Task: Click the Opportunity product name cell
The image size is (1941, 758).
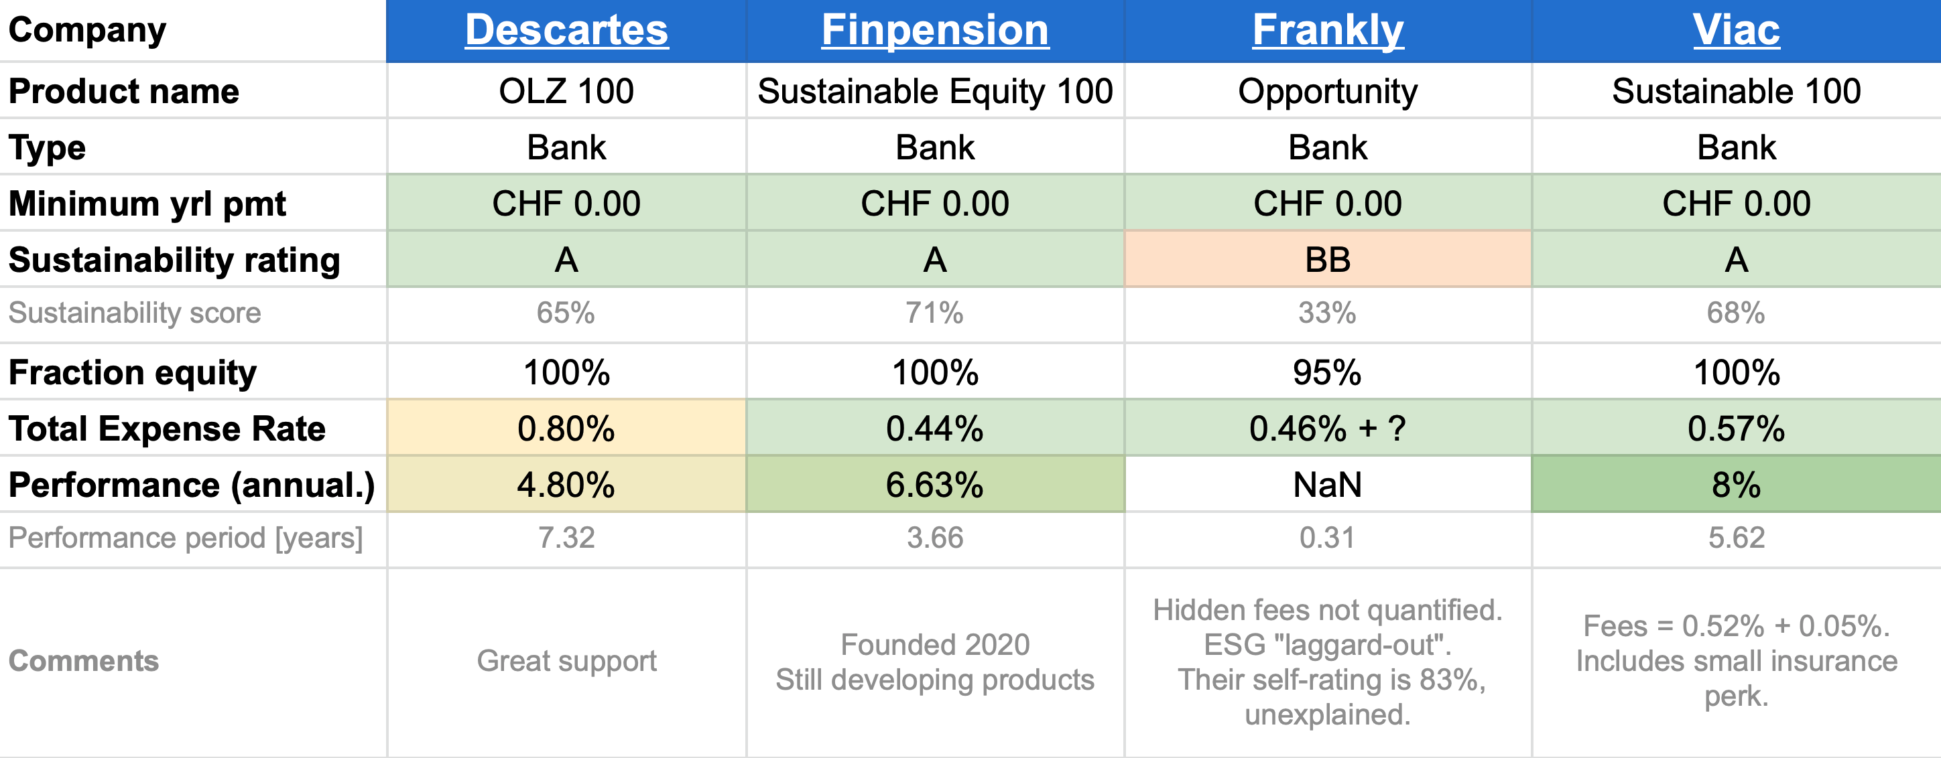Action: coord(1328,91)
